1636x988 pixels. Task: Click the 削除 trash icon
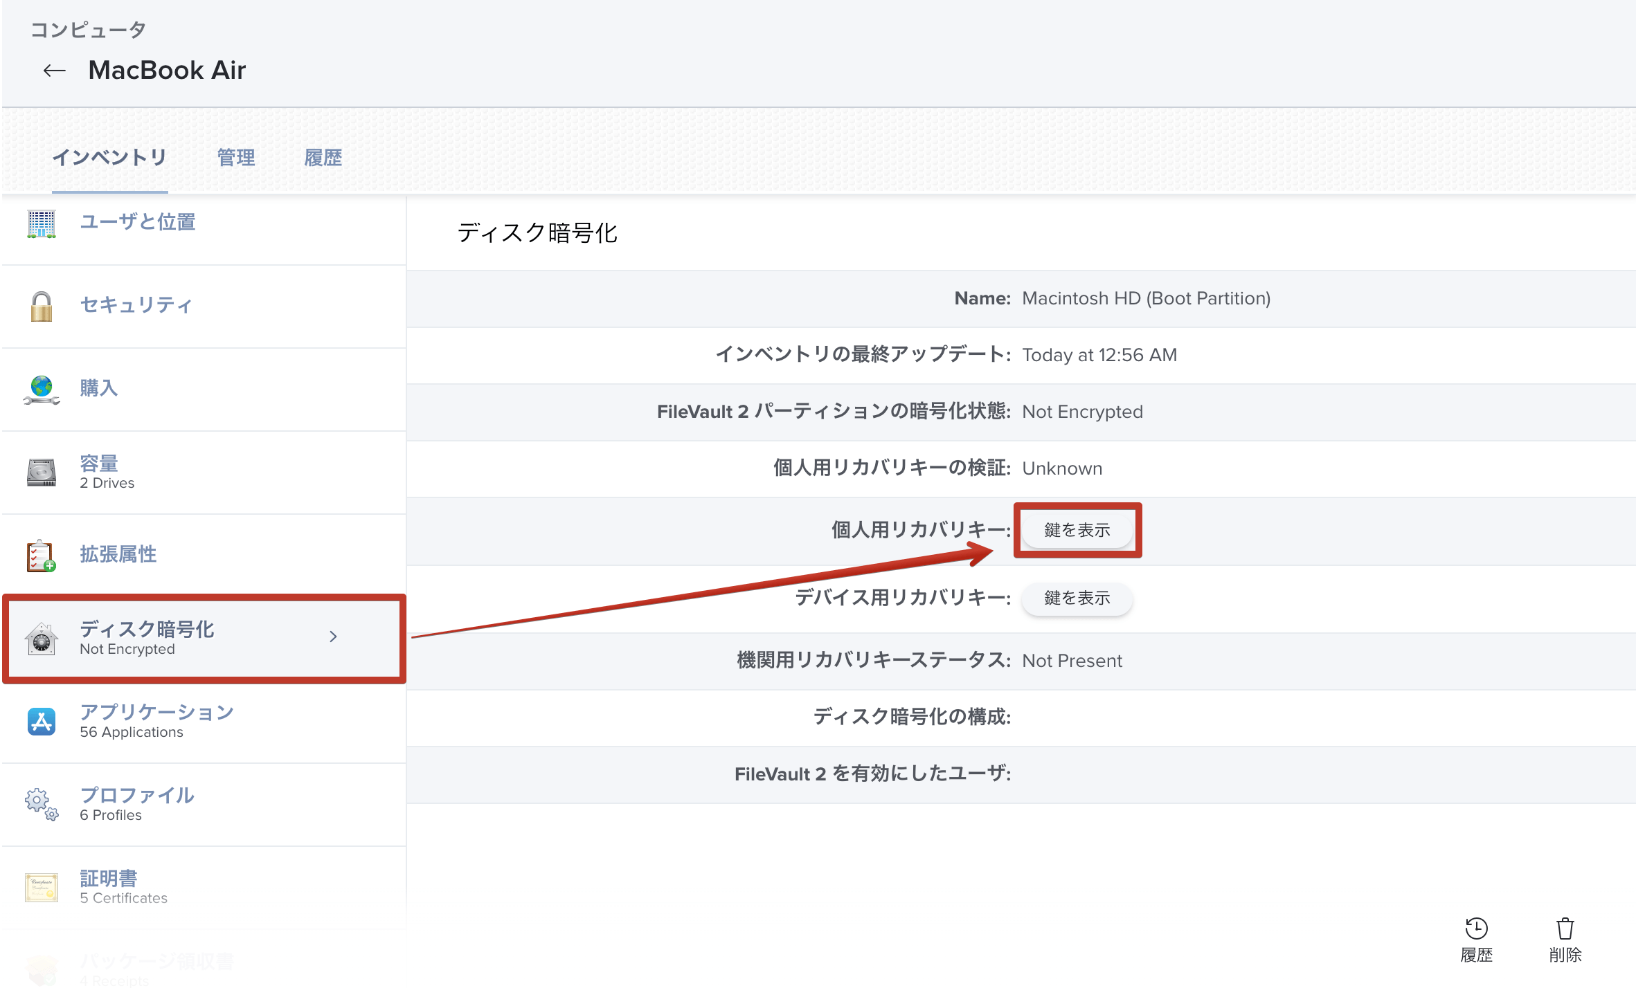1565,928
